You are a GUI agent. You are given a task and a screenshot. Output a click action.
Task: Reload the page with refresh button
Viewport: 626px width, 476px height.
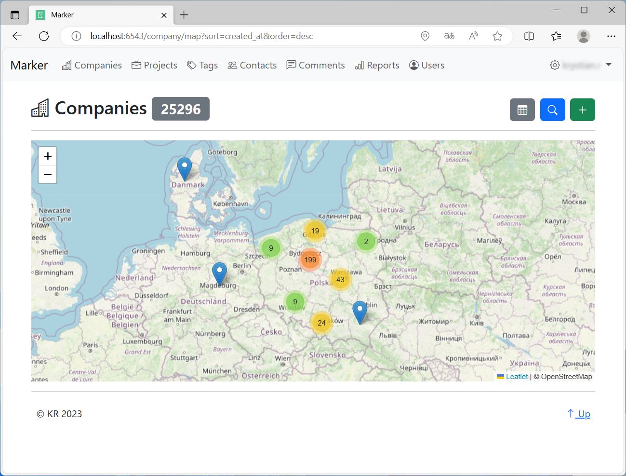coord(44,36)
